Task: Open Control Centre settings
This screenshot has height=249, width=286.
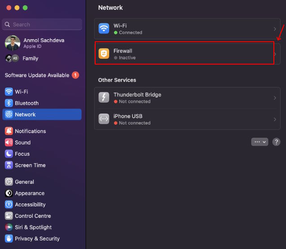Action: pos(42,216)
